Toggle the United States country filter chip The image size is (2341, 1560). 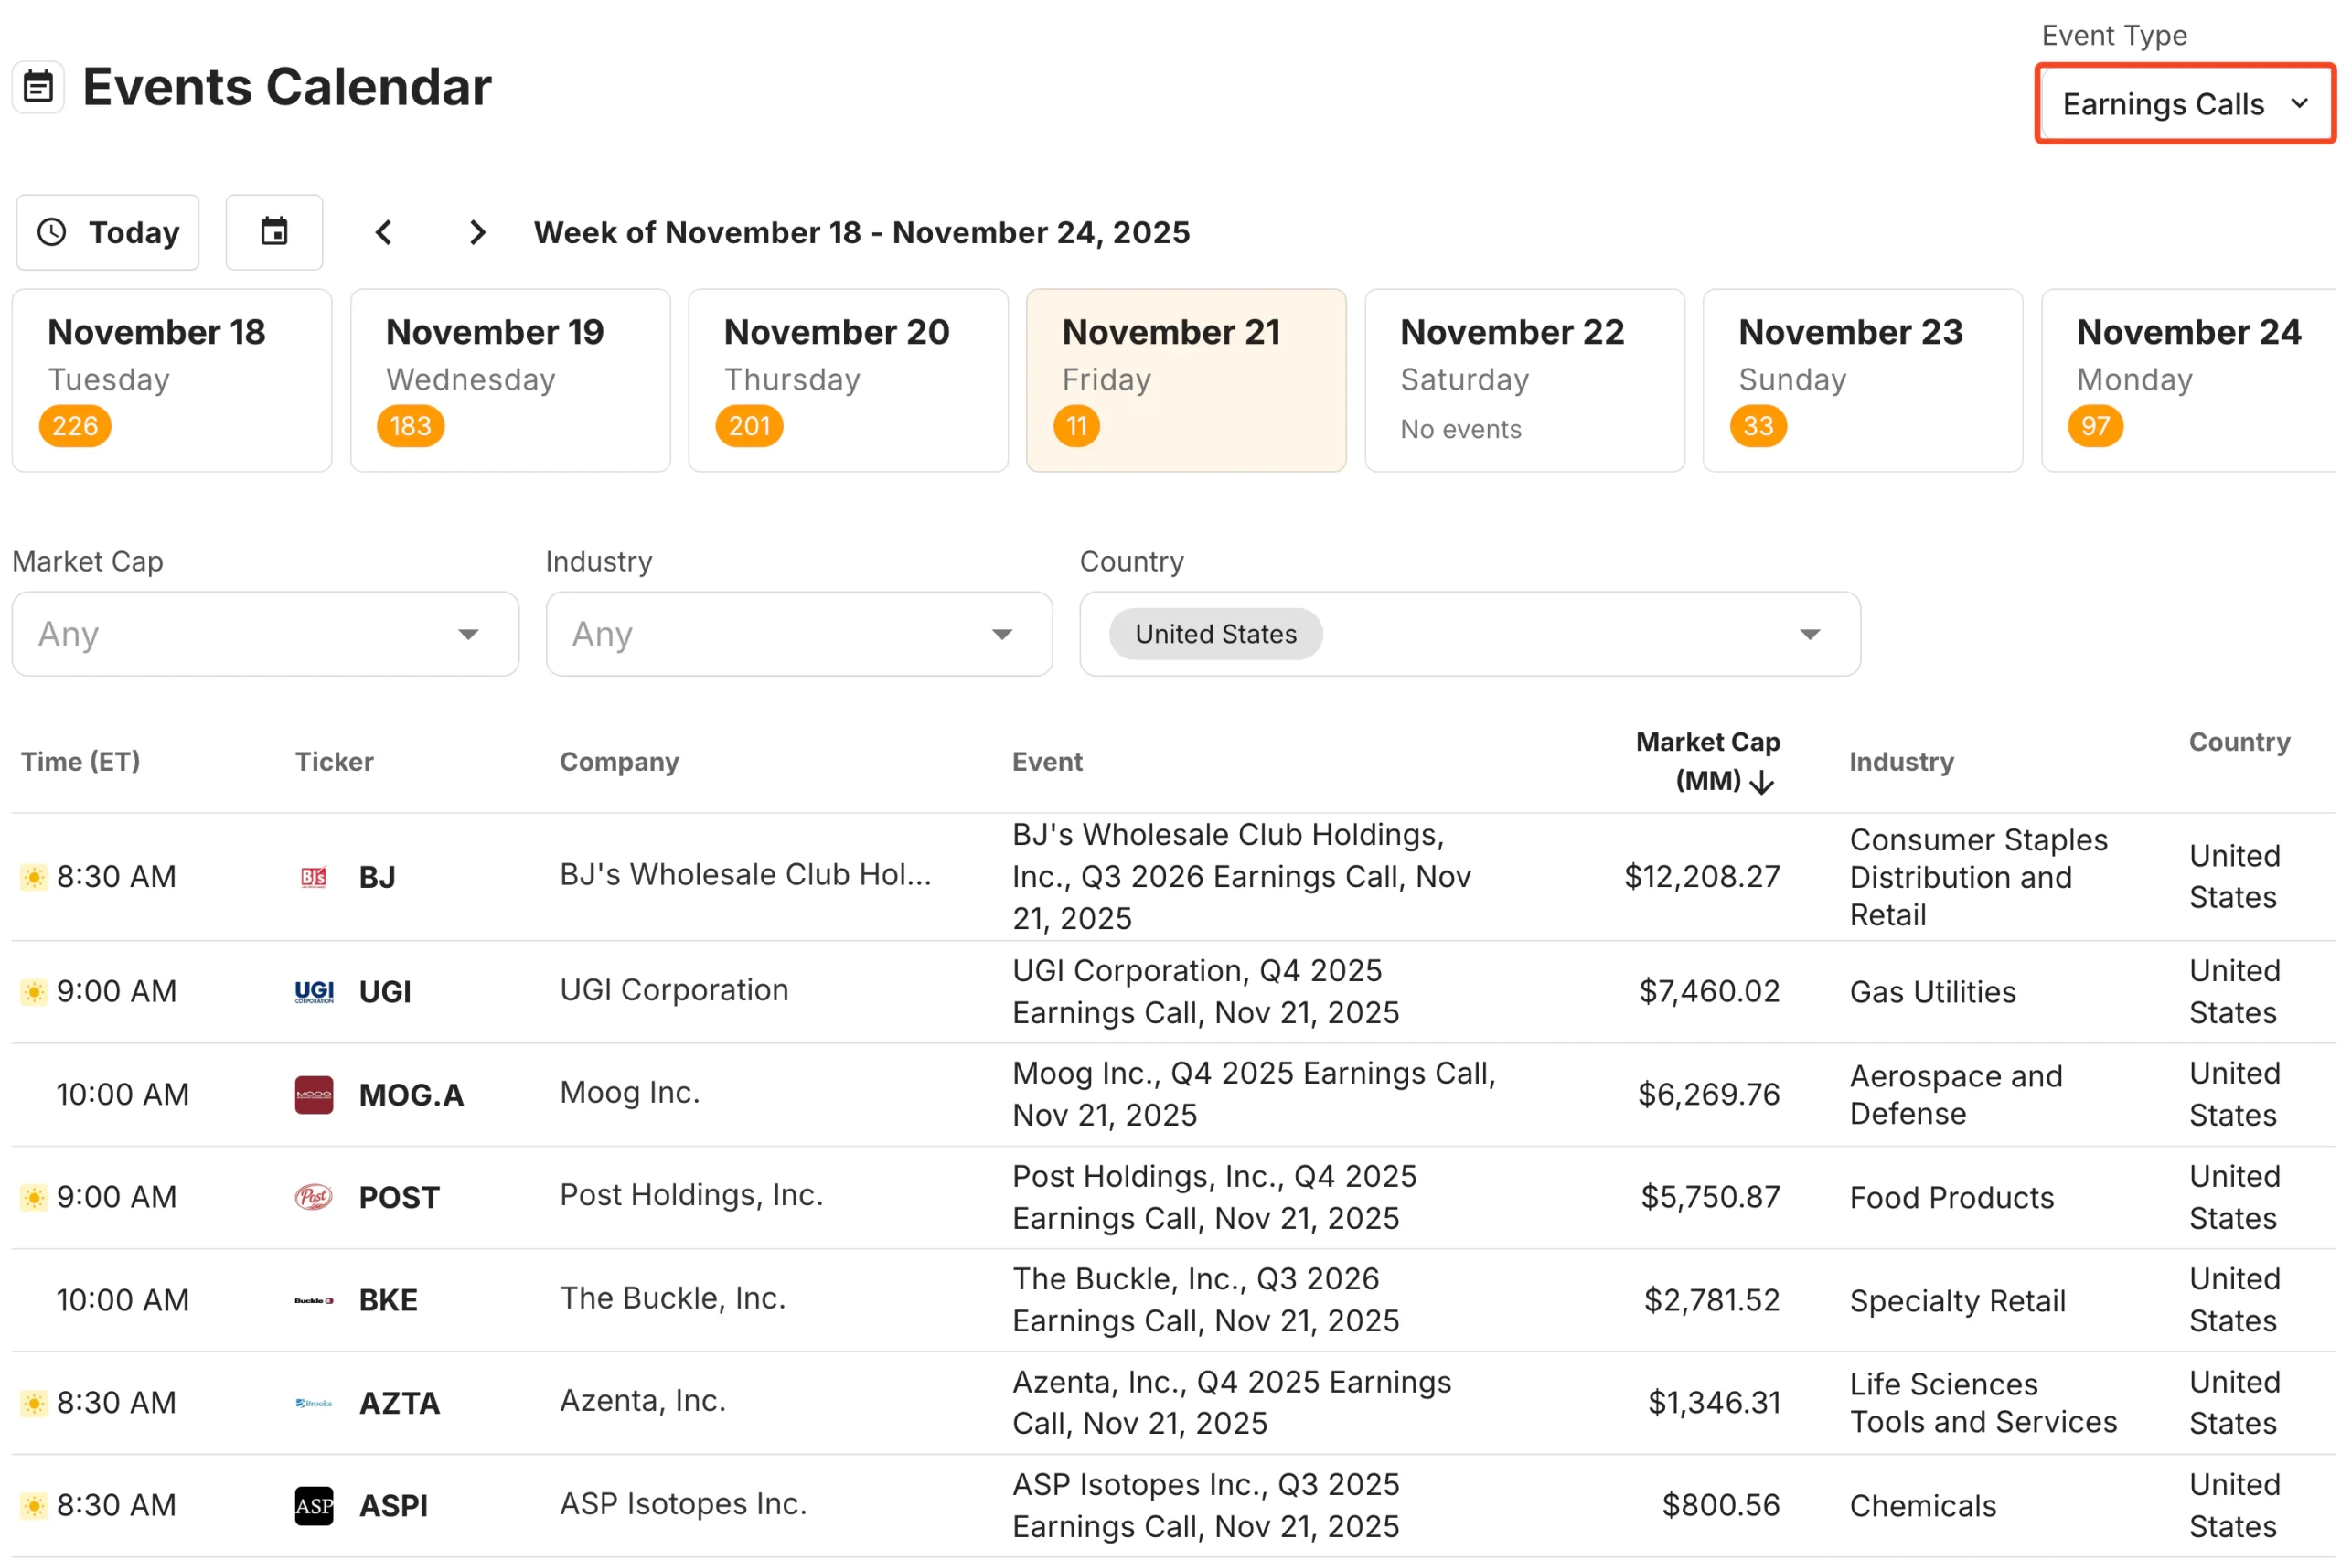coord(1216,634)
